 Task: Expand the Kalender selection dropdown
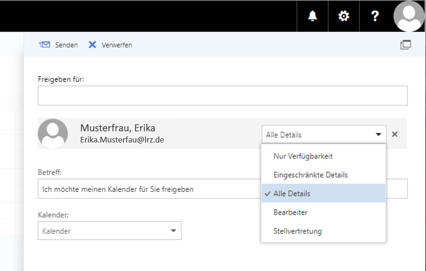tap(110, 231)
